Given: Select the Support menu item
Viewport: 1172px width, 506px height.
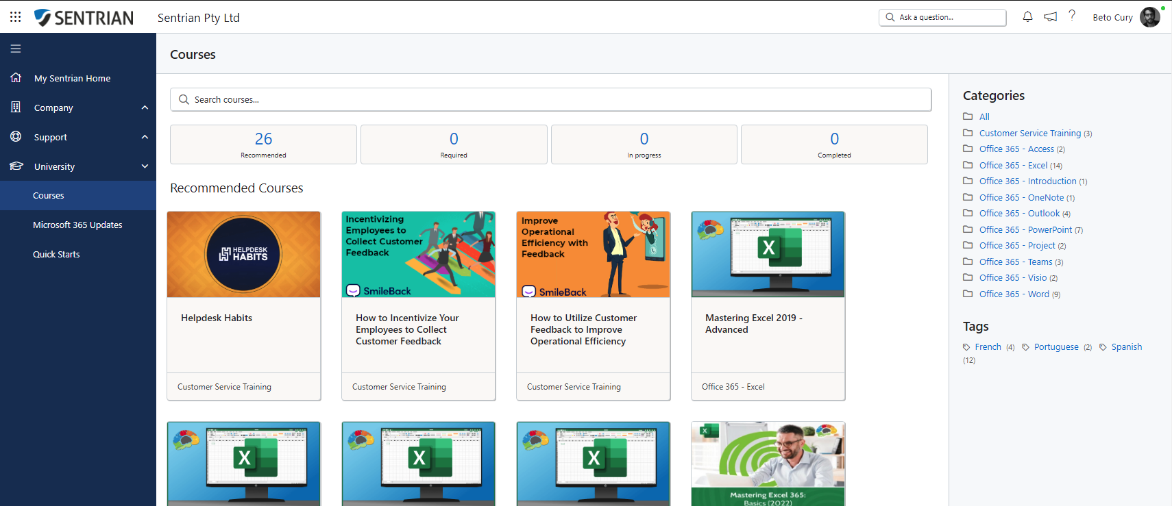Looking at the screenshot, I should coord(51,137).
